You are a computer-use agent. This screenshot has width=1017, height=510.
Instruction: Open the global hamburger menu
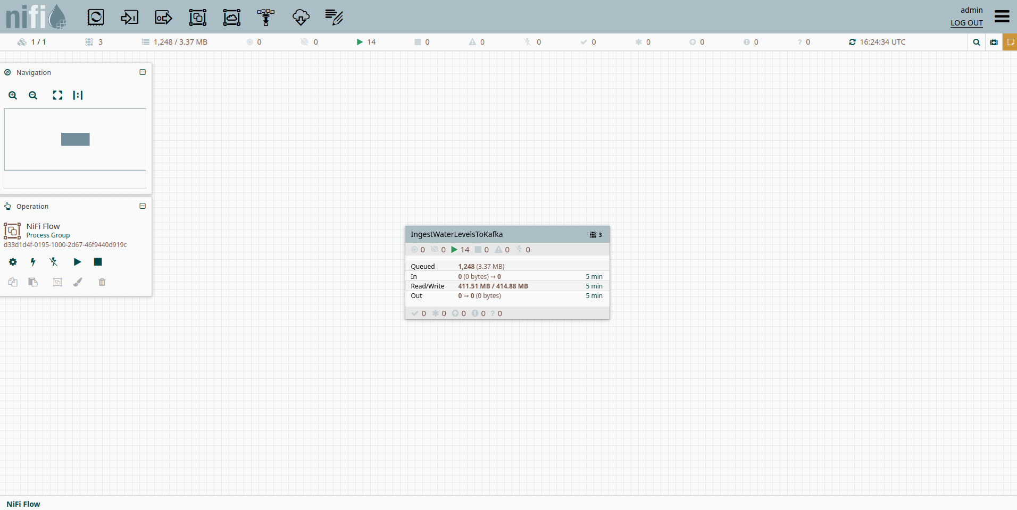tap(1002, 16)
